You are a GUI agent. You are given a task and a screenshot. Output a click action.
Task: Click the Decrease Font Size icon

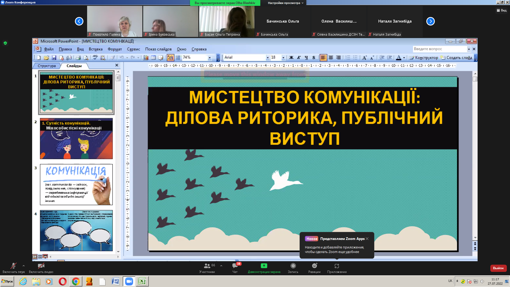point(372,57)
